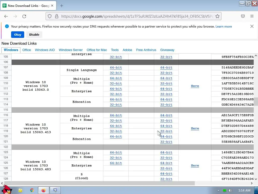This screenshot has height=194, width=258.
Task: Click the Angry Birds start button
Action: point(7,189)
